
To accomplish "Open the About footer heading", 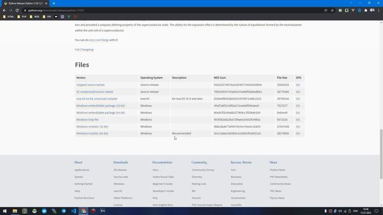I will click(x=78, y=162).
